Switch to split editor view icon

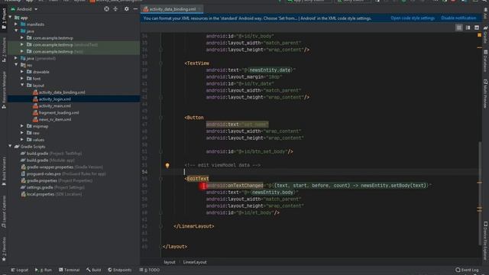tap(468, 27)
